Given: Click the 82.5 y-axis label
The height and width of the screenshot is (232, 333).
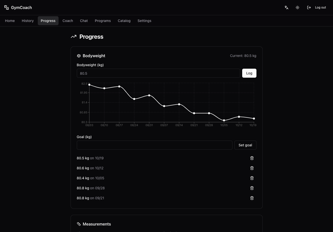Looking at the screenshot, I should (x=84, y=84).
